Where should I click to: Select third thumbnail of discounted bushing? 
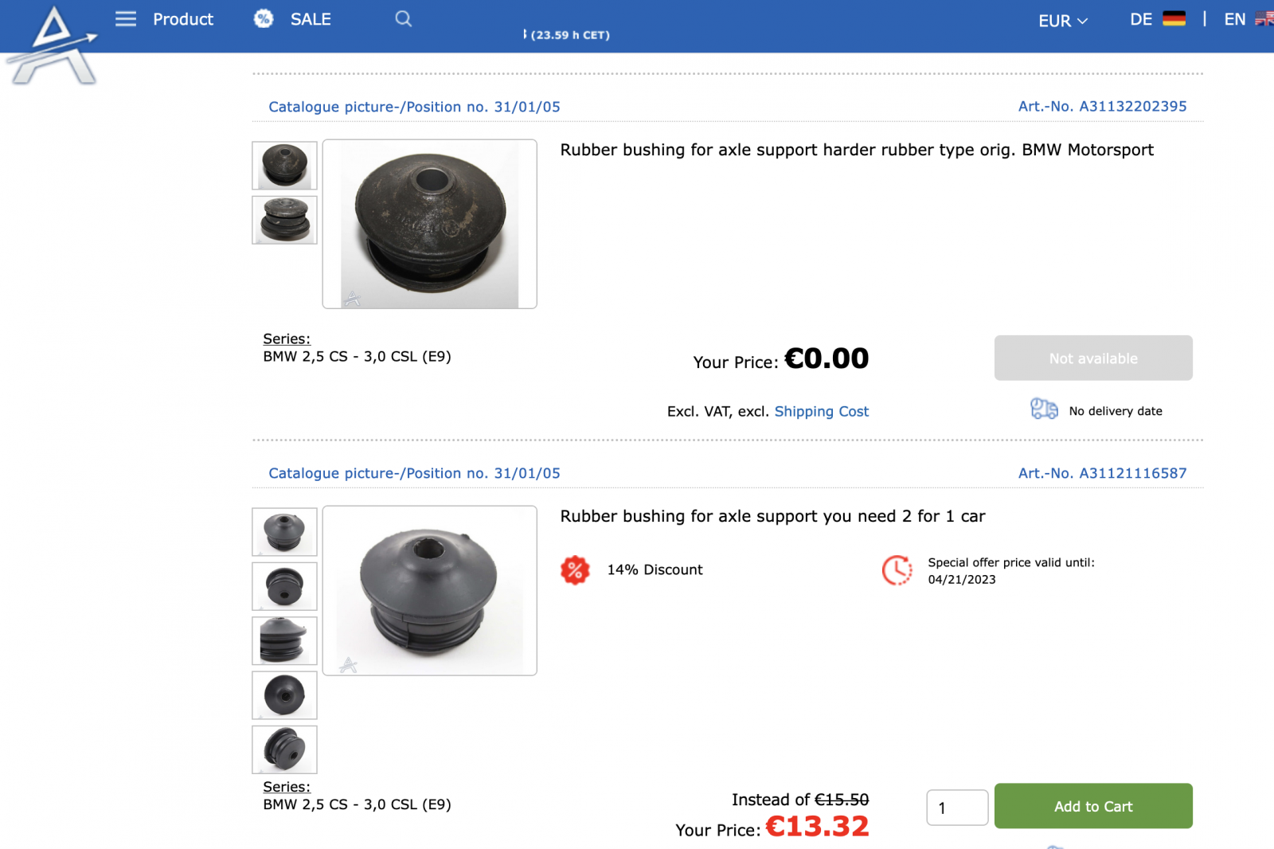(284, 640)
